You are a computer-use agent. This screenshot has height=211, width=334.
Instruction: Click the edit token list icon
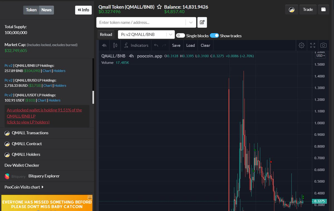[x=202, y=22]
